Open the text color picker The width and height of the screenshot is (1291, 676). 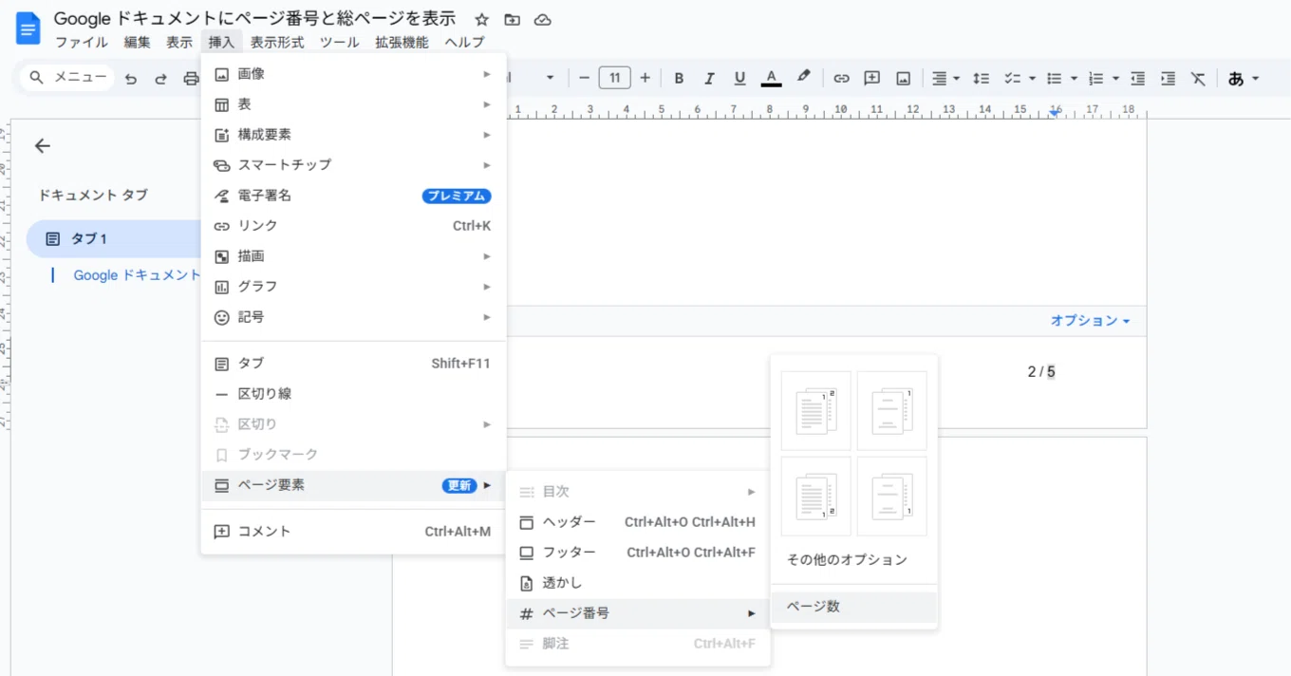pyautogui.click(x=771, y=78)
